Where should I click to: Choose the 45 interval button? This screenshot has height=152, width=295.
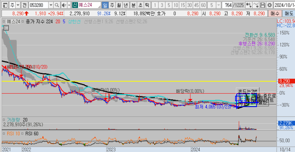197,5
